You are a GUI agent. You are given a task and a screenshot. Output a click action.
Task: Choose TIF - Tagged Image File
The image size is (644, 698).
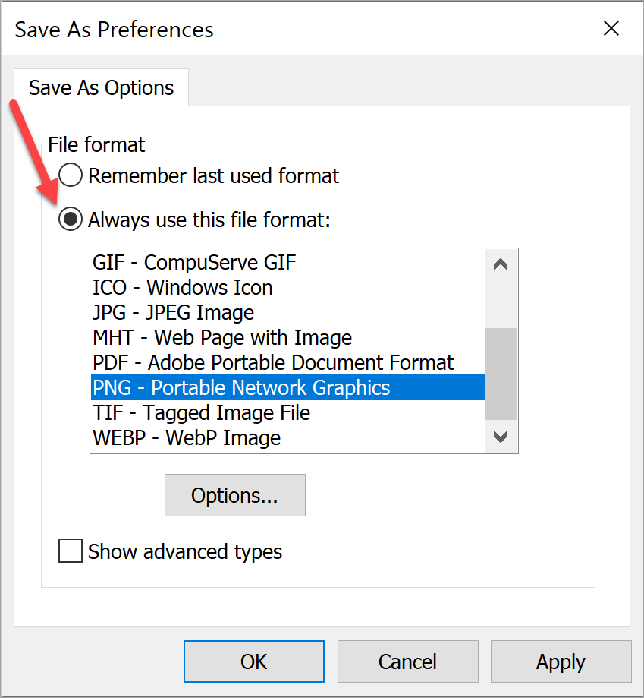[202, 412]
